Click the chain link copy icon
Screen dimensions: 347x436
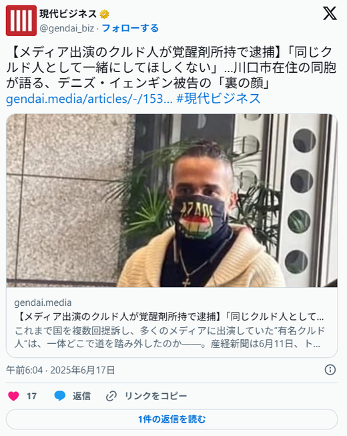tap(111, 396)
